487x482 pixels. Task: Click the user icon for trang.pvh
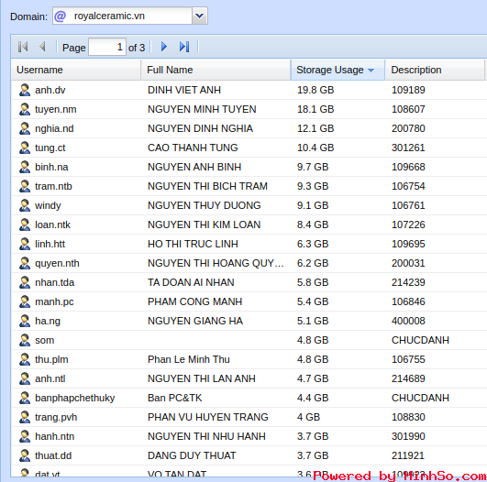pyautogui.click(x=25, y=417)
